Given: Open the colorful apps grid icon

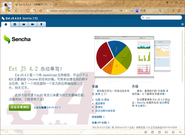Looking at the screenshot, I should click(167, 11).
